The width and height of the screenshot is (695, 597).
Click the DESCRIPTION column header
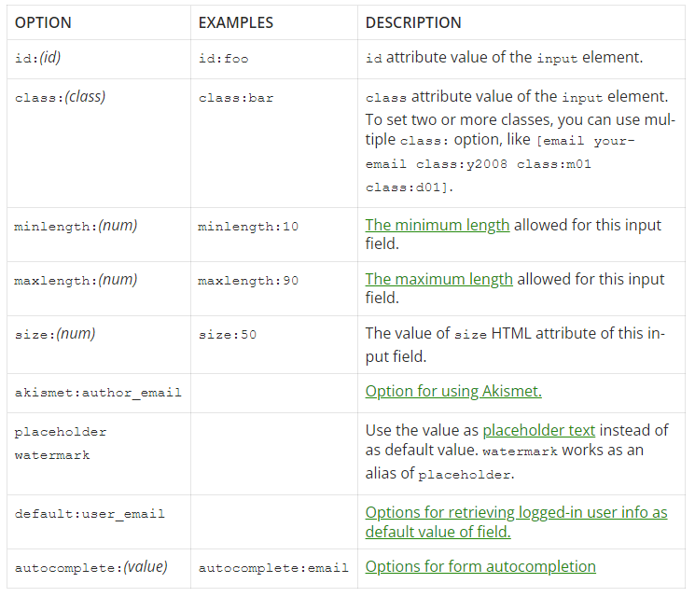[413, 22]
